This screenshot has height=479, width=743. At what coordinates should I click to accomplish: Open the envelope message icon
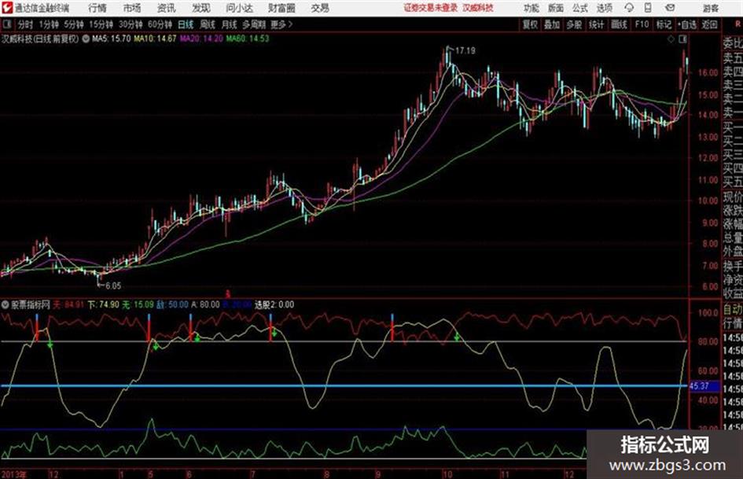coord(670,8)
